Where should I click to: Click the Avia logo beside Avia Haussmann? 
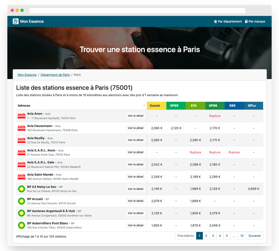click(x=21, y=128)
